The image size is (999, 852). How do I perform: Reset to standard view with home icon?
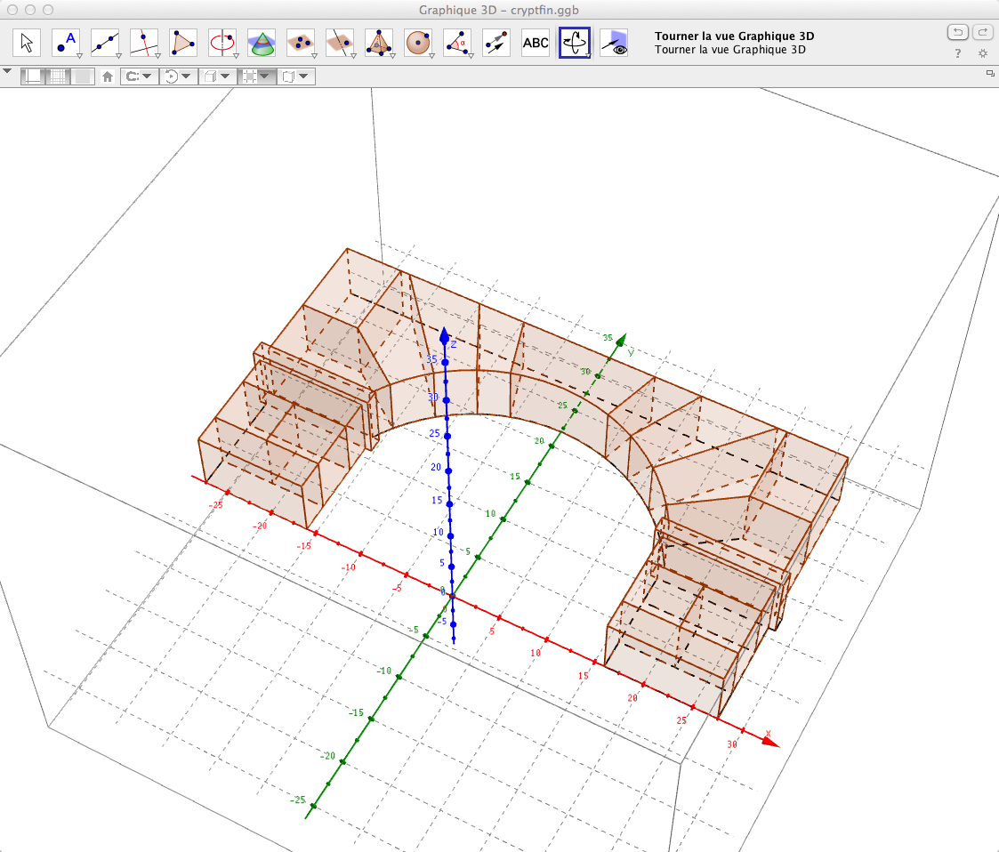[x=107, y=76]
